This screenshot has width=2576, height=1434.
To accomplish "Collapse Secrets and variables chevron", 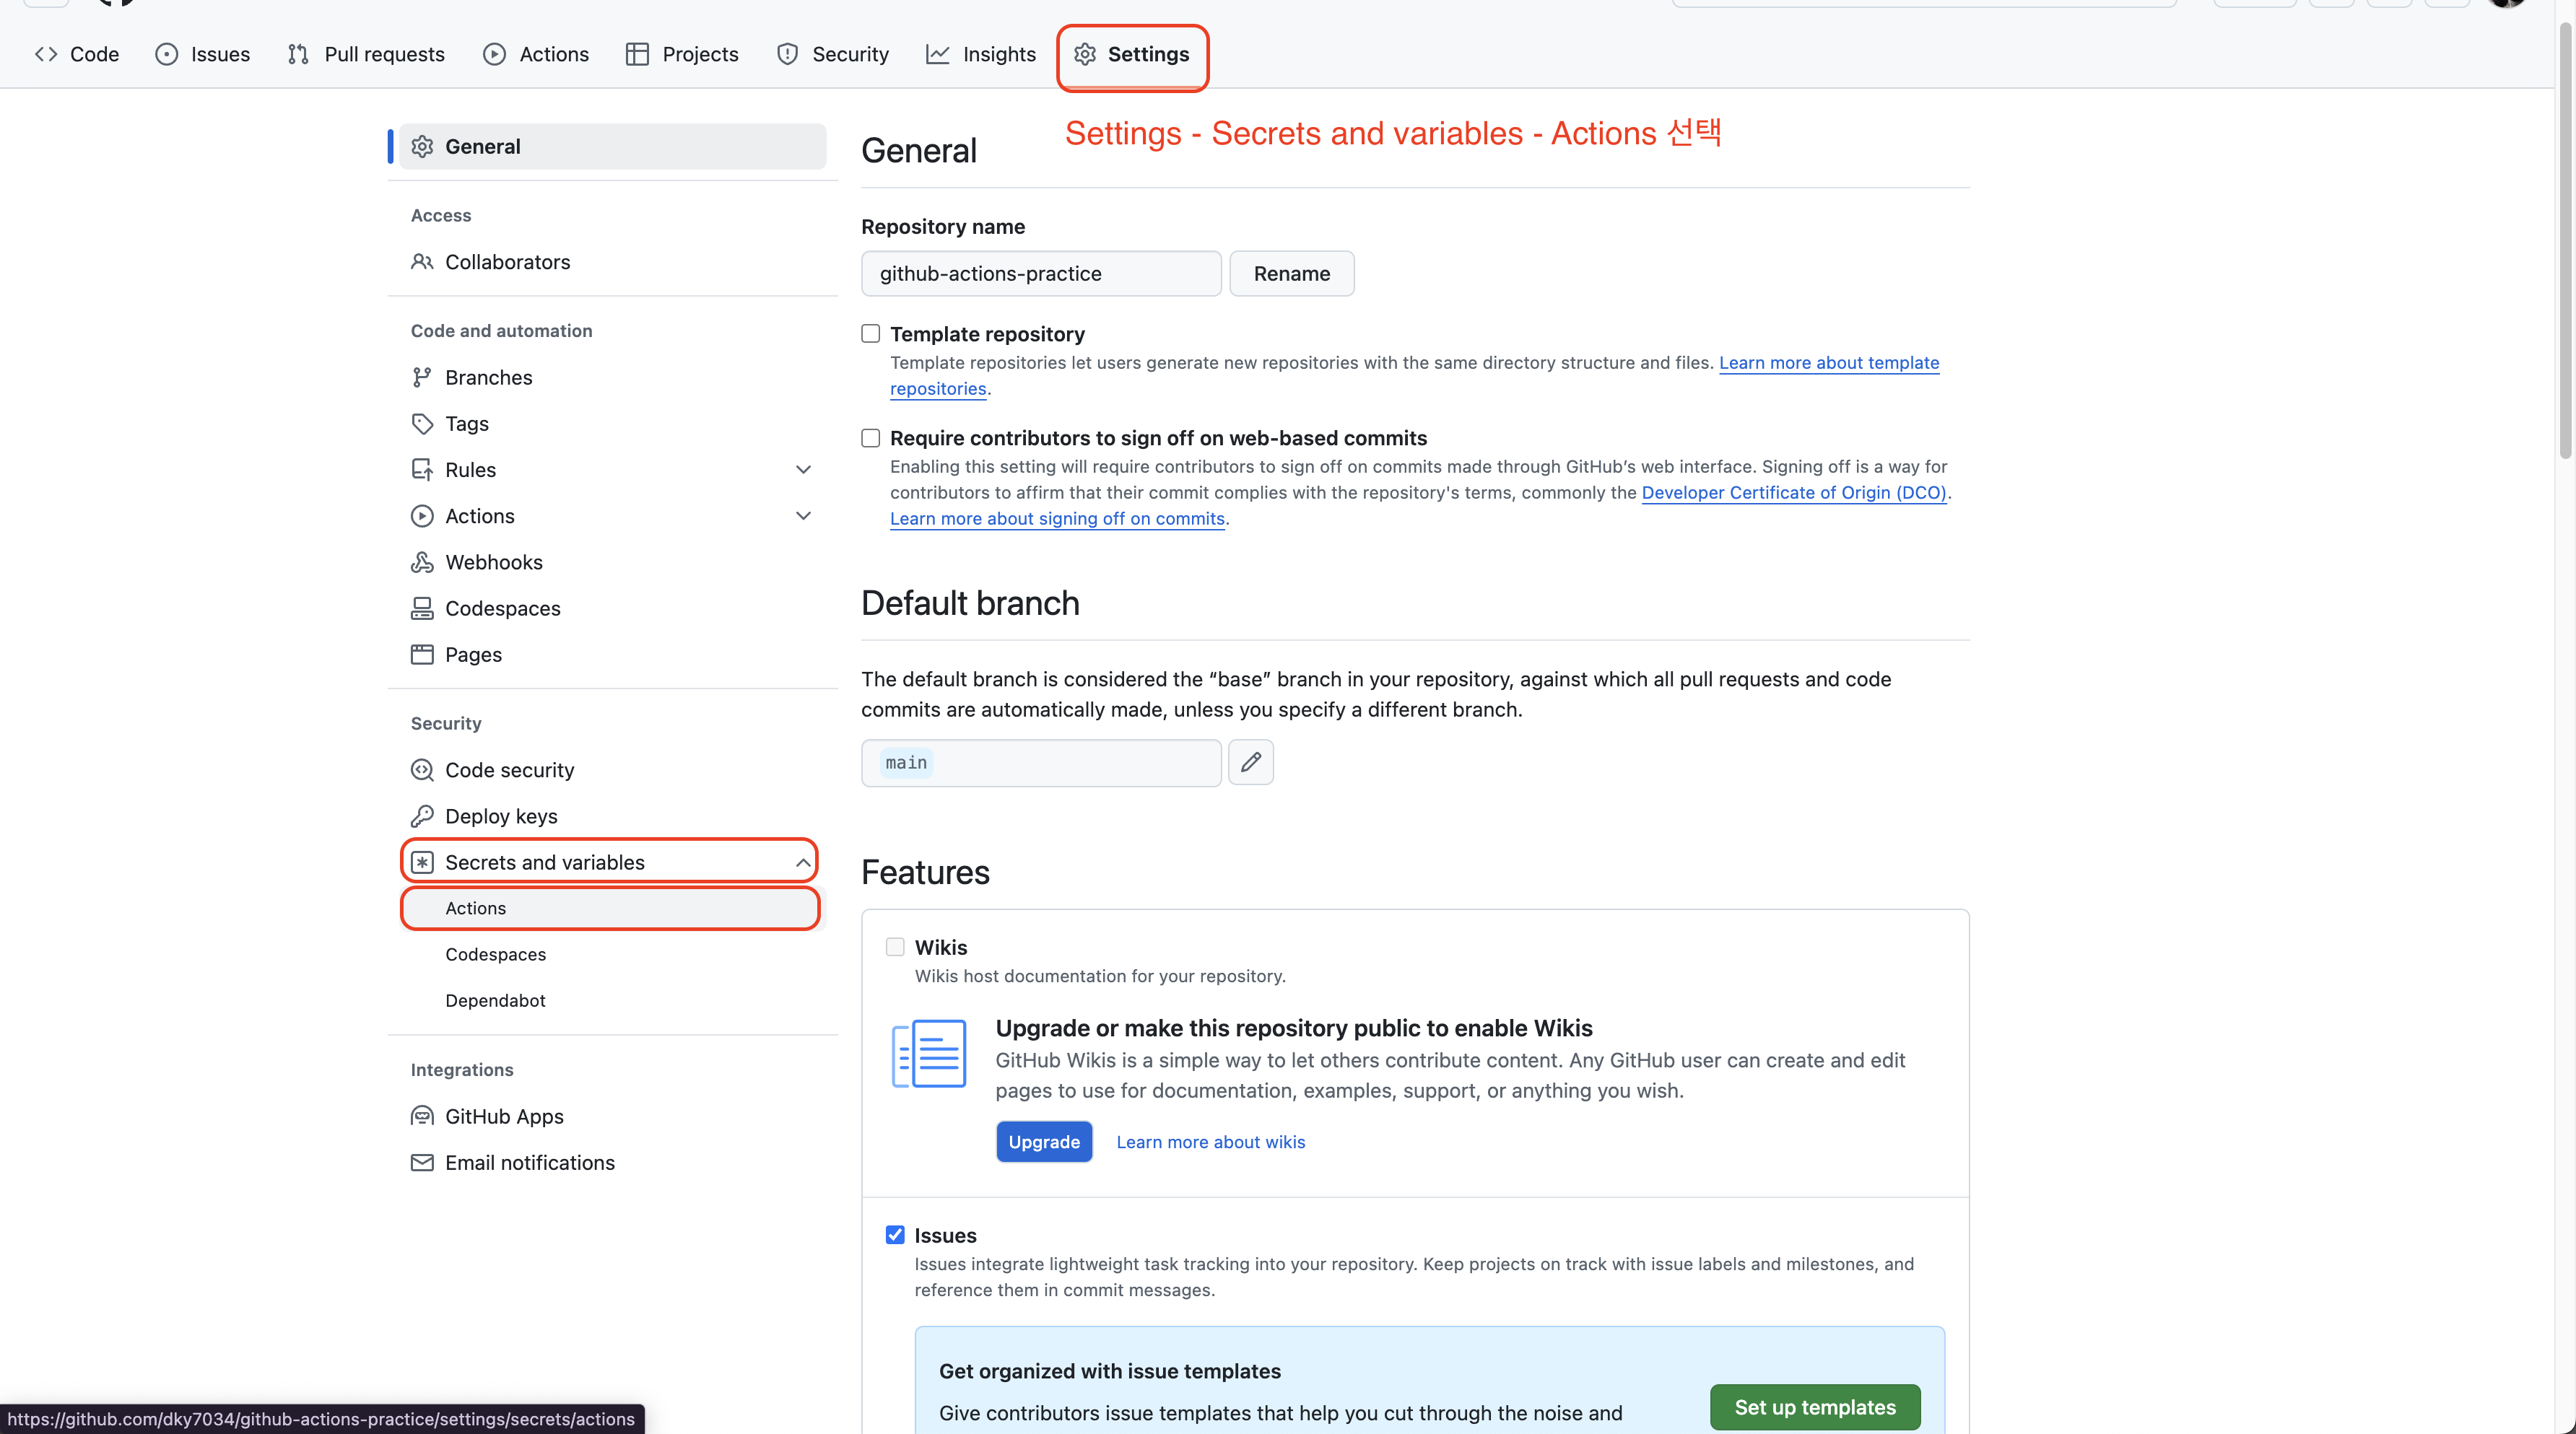I will (803, 862).
